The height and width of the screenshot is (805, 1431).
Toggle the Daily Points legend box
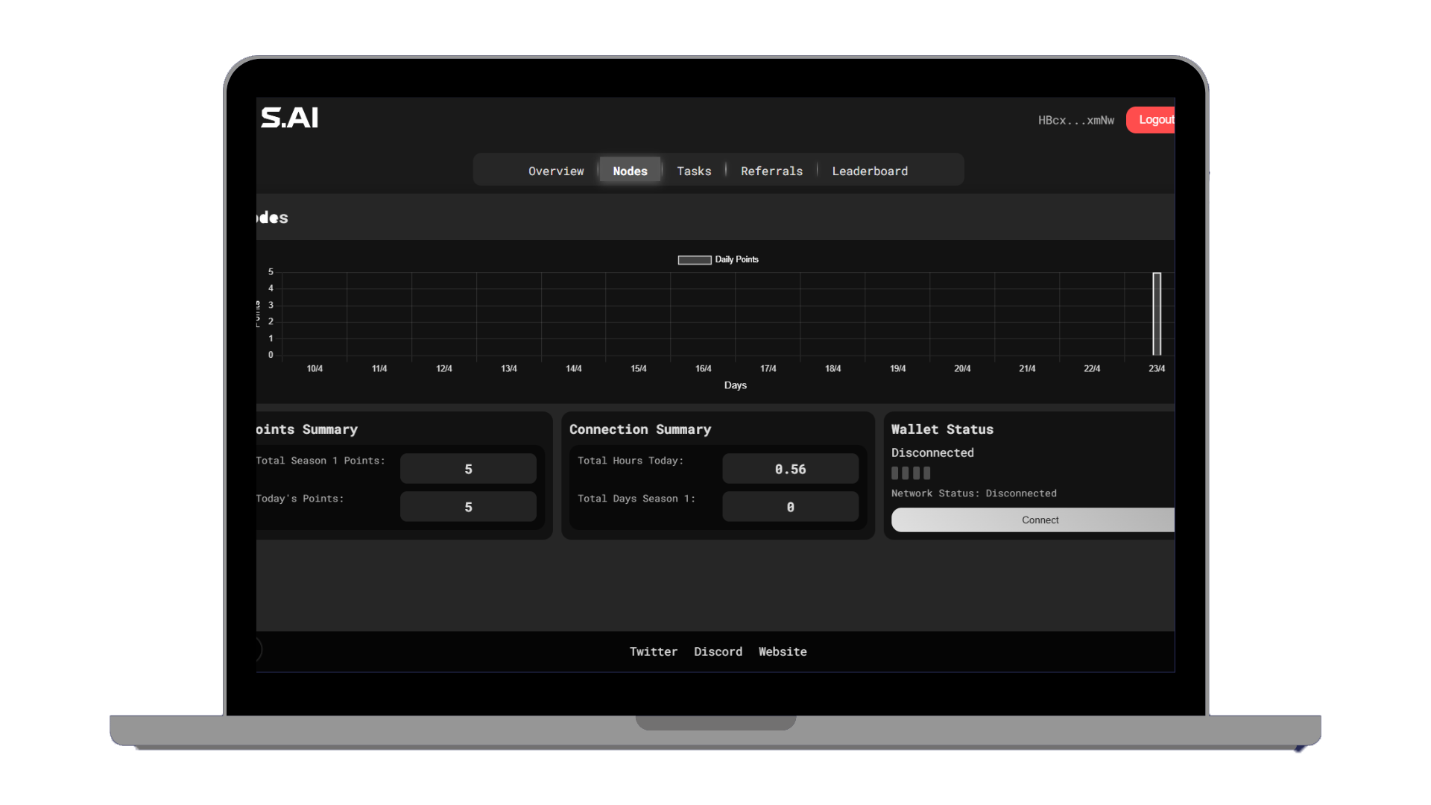click(694, 259)
